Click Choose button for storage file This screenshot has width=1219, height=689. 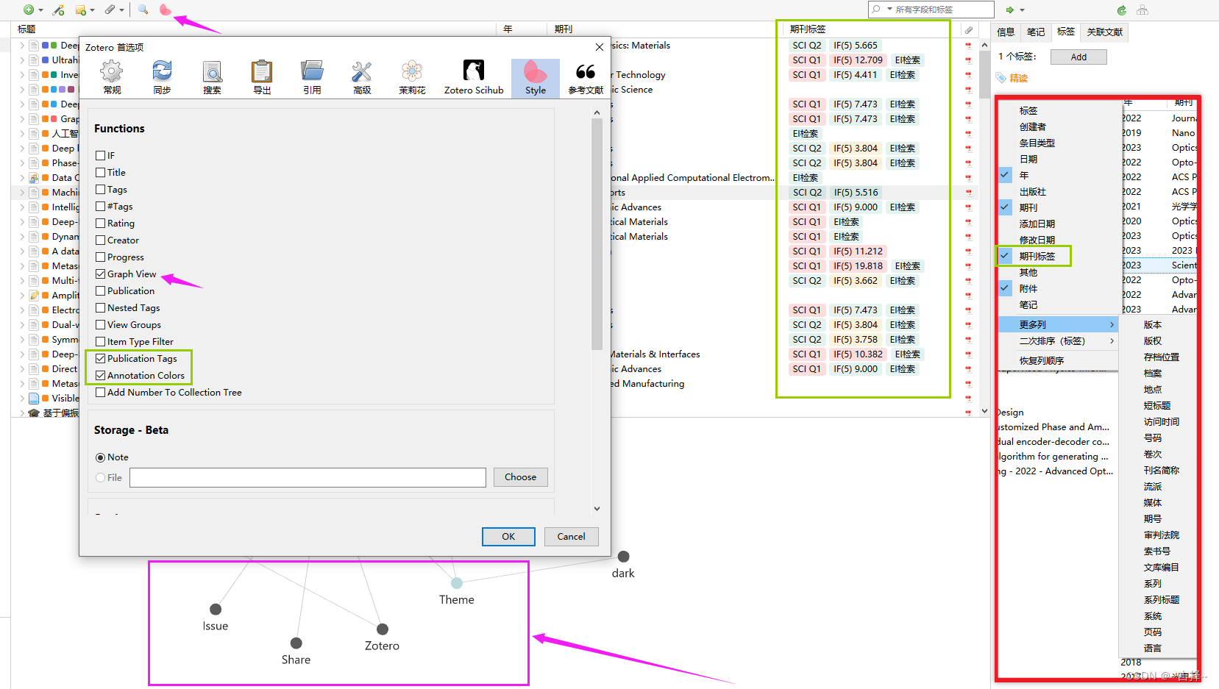(x=520, y=477)
